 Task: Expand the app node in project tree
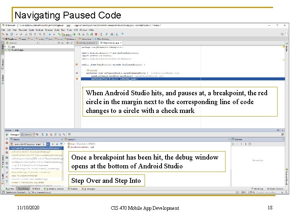6,47
